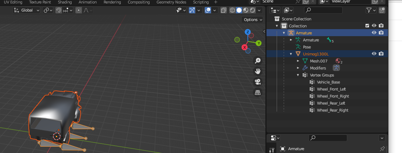Toggle viewport overlays button
The image size is (402, 153).
[208, 10]
